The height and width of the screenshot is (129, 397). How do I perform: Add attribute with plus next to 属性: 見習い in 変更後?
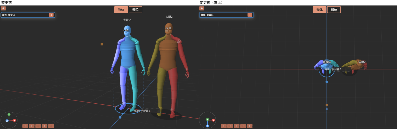(250, 15)
